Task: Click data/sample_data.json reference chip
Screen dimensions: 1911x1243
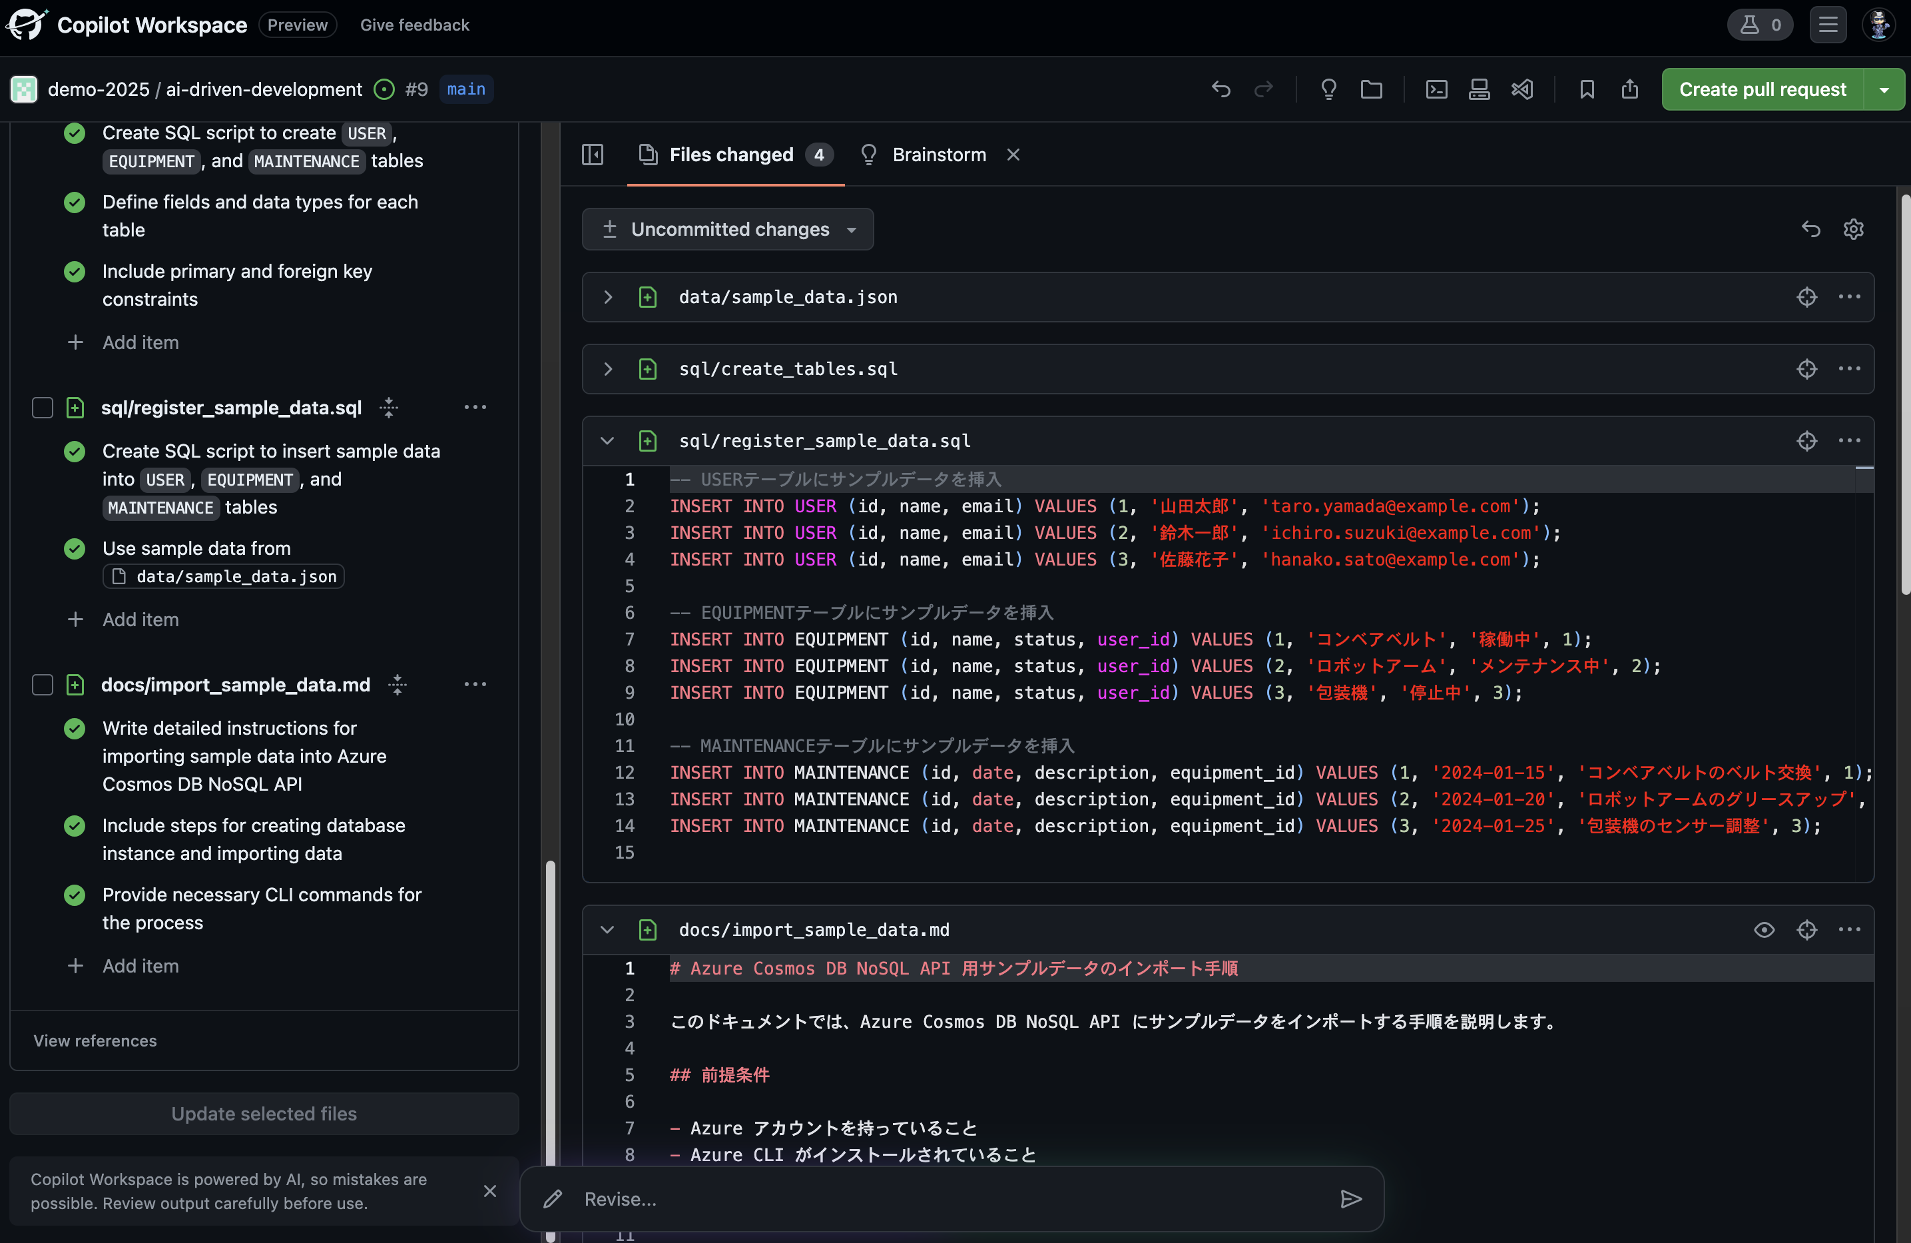Action: [224, 576]
